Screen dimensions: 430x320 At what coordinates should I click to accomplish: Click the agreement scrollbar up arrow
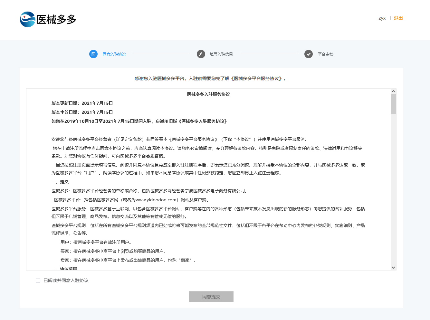click(393, 91)
